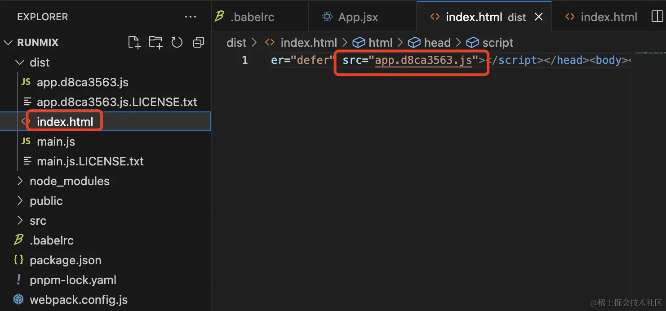This screenshot has height=311, width=666.
Task: Click the Babel icon beside .babelrc file
Action: pyautogui.click(x=18, y=240)
